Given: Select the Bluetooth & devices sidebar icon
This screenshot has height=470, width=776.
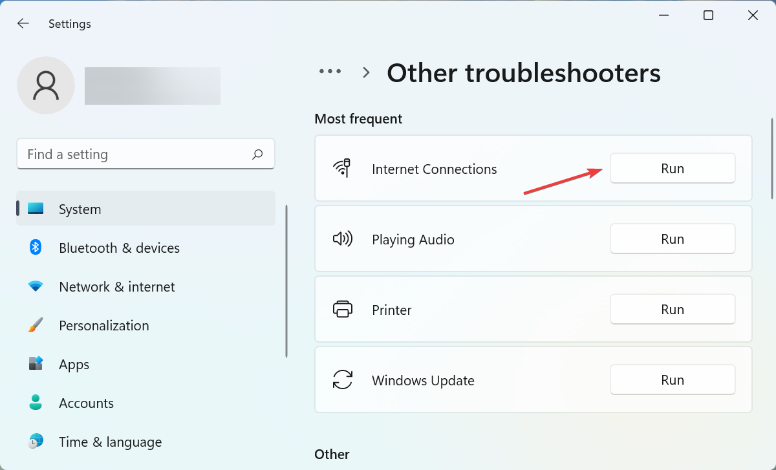Looking at the screenshot, I should [35, 248].
